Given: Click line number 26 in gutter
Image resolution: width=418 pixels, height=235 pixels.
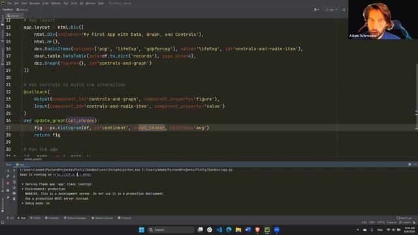Looking at the screenshot, I should 8,121.
